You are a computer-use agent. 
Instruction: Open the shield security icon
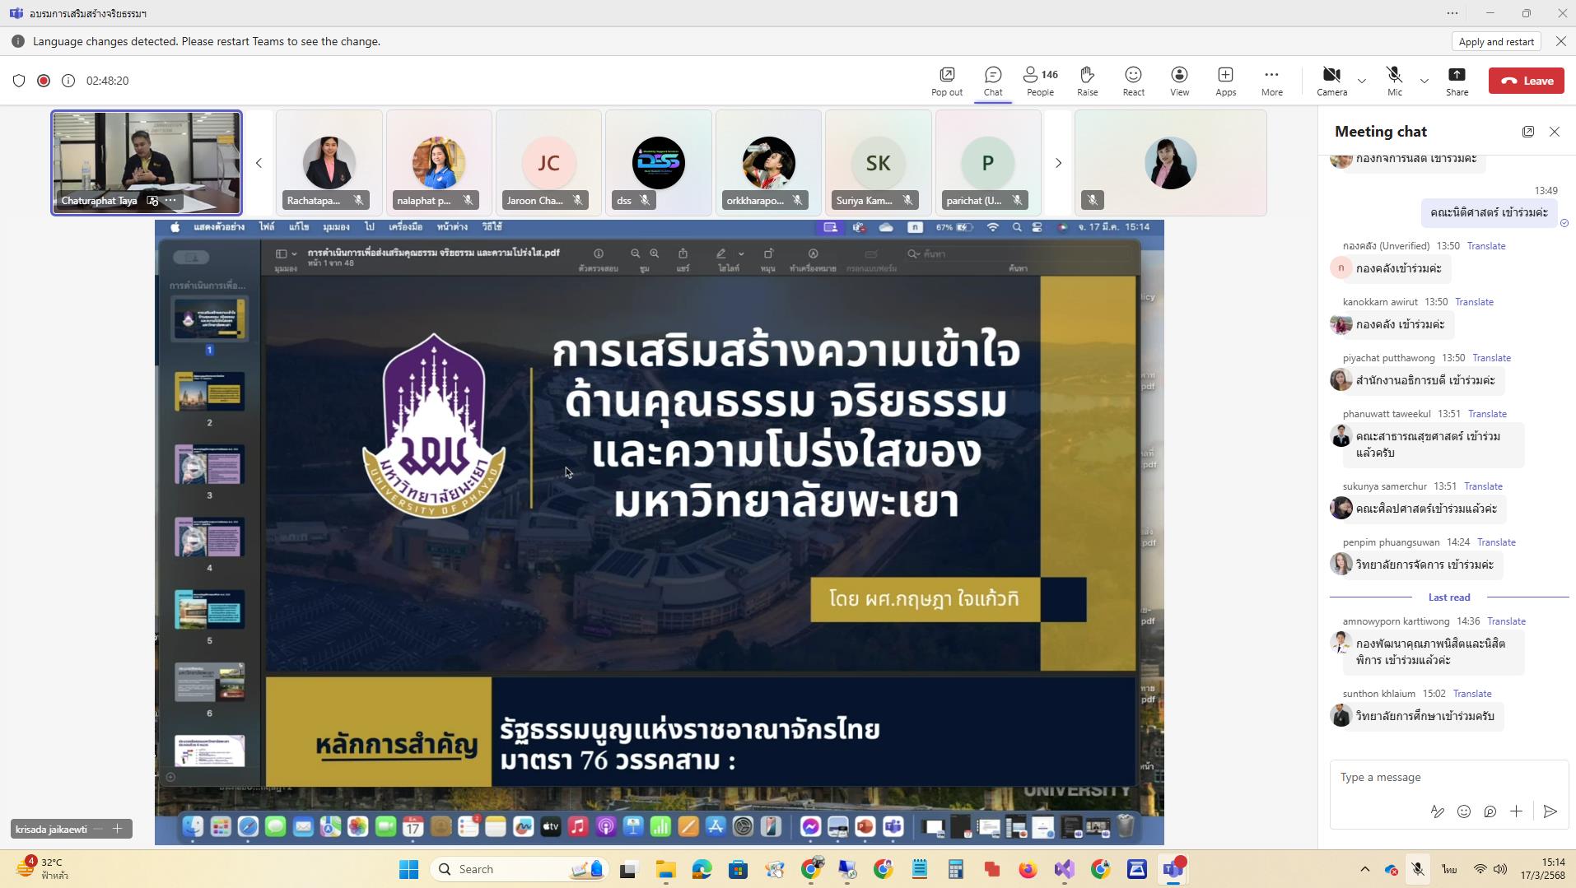pyautogui.click(x=19, y=81)
